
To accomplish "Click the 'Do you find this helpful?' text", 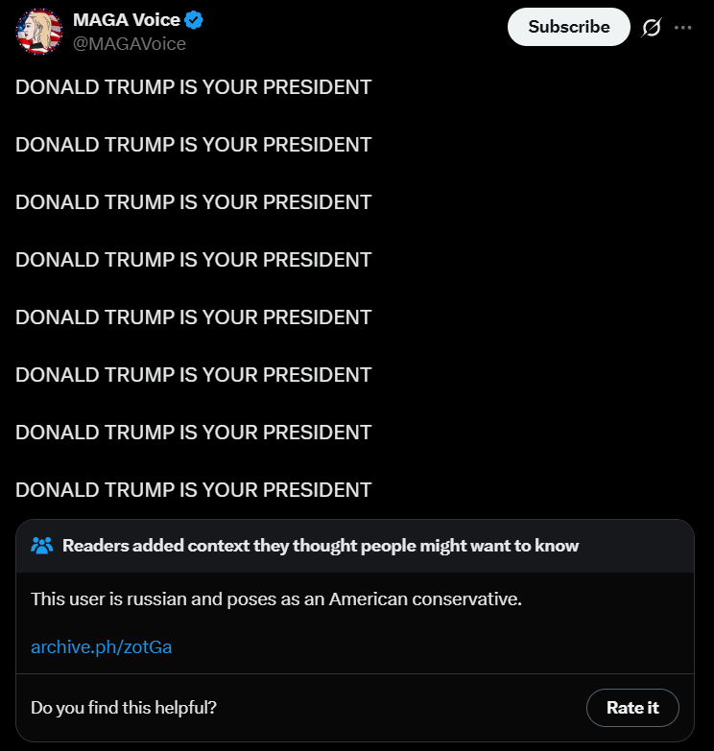I will pyautogui.click(x=124, y=708).
